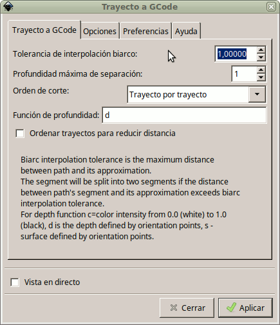Decrease Profundidad máxima de separación value
This screenshot has height=325, width=280.
(x=261, y=77)
